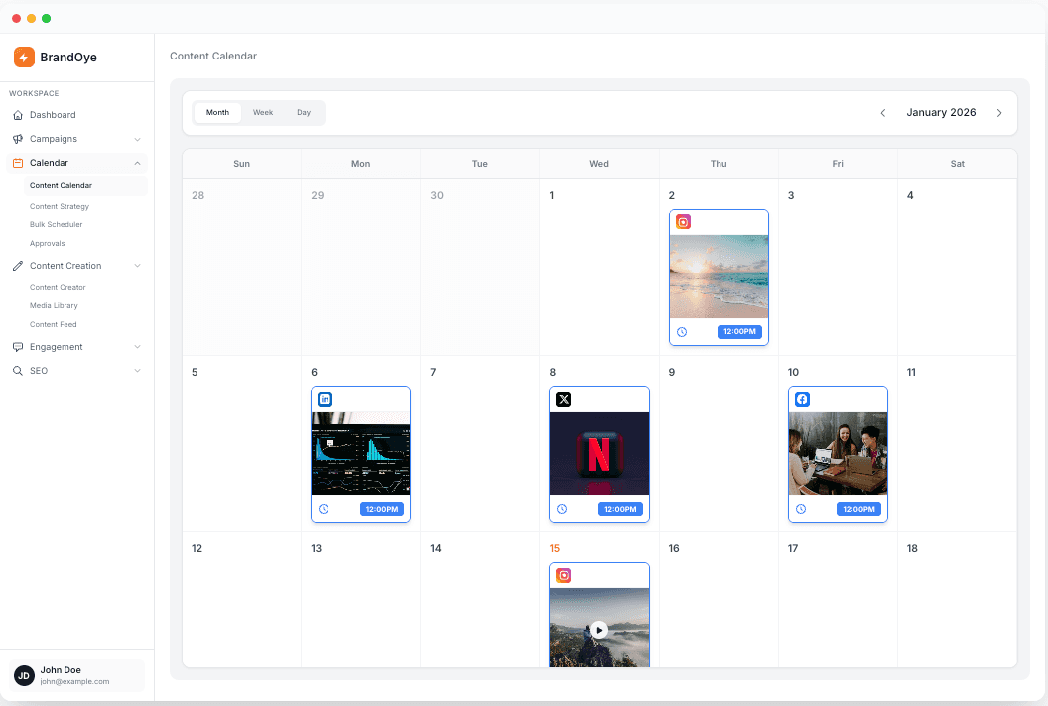Screen dimensions: 1048x706
Task: Select the X platform icon on January 8 post
Action: pos(563,399)
